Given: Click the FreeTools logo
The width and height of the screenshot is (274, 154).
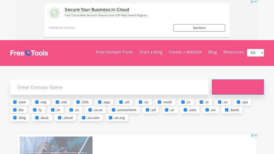Looking at the screenshot, I should (x=29, y=53).
